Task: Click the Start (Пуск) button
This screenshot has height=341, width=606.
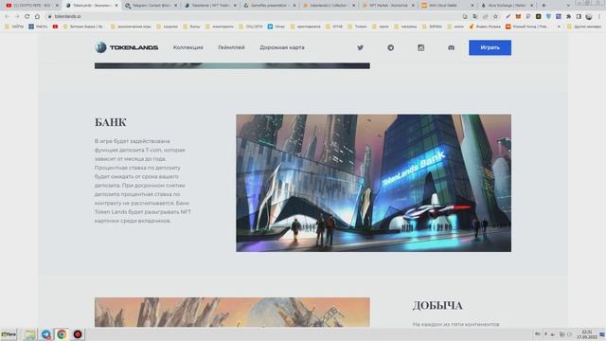Action: pos(9,334)
